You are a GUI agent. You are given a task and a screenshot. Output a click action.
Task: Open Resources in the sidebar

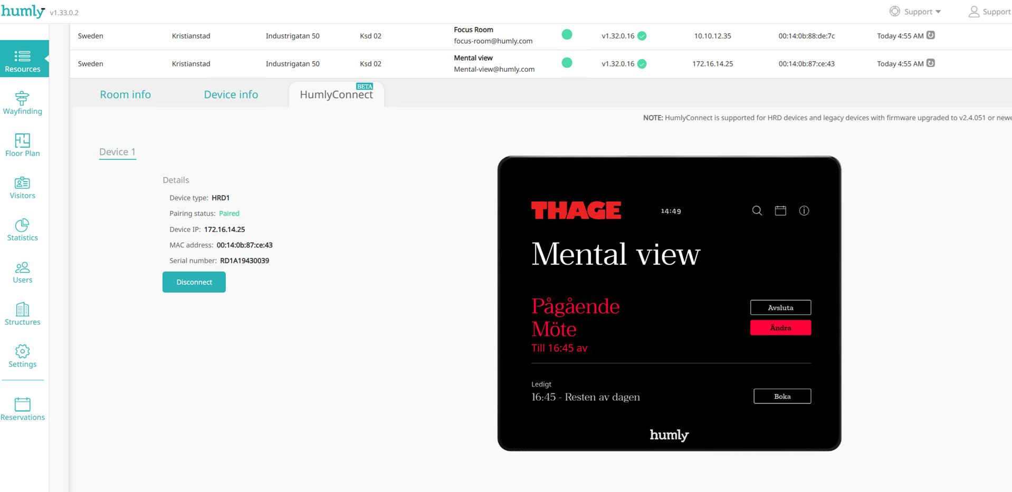(x=23, y=59)
